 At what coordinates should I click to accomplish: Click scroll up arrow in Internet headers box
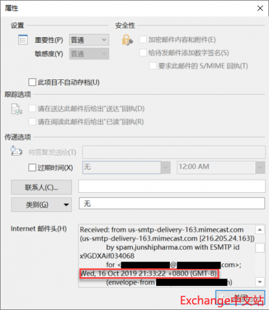point(260,229)
